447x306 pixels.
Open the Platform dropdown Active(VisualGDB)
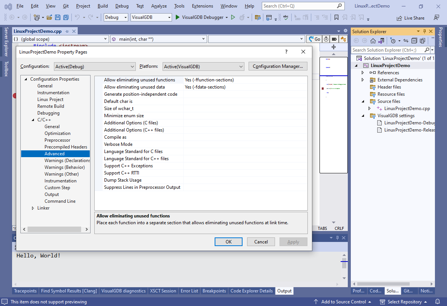click(x=204, y=66)
